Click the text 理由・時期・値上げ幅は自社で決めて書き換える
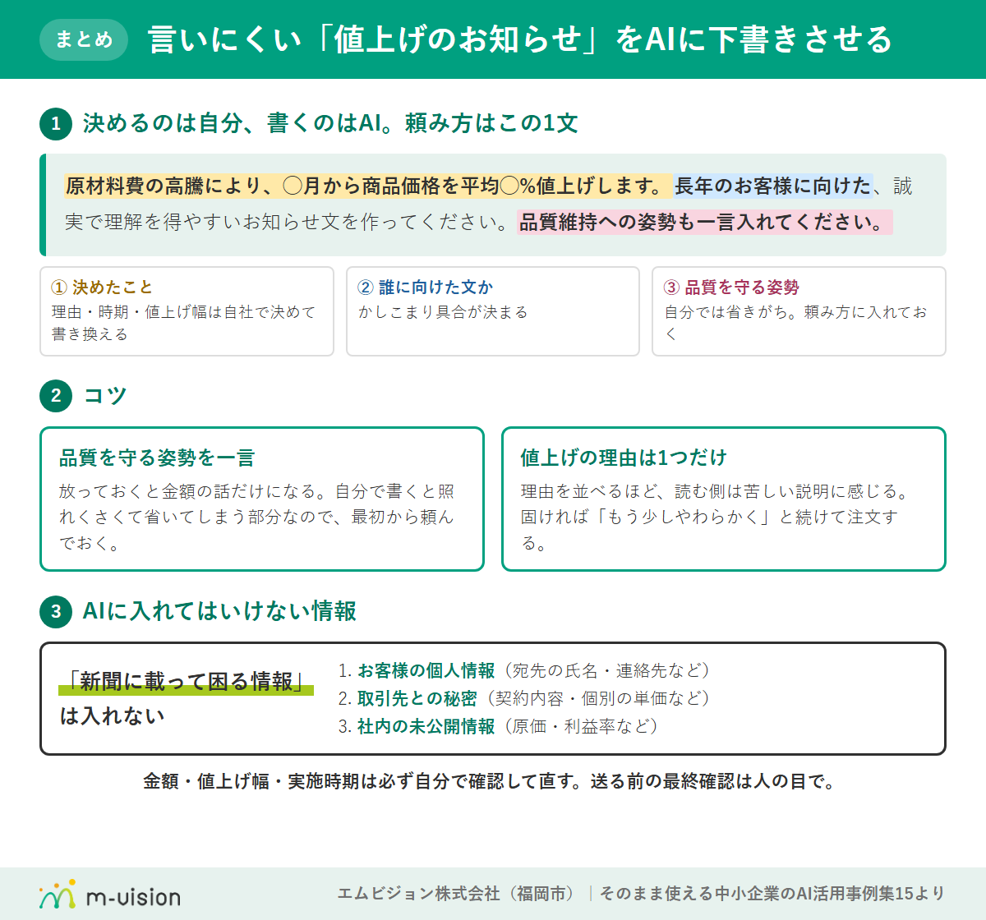986x920 pixels. point(183,323)
